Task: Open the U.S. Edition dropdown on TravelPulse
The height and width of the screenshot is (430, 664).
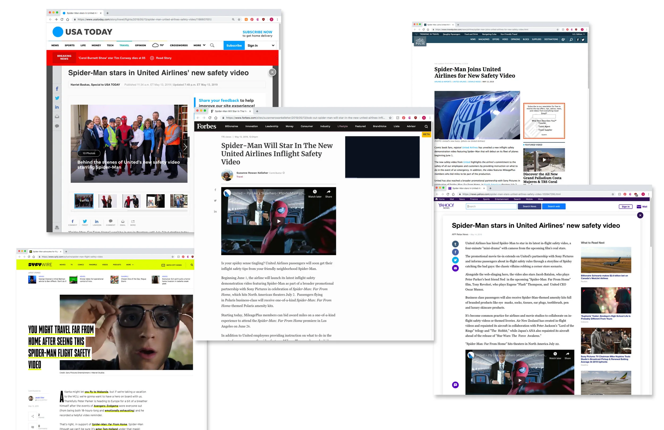Action: (x=578, y=34)
